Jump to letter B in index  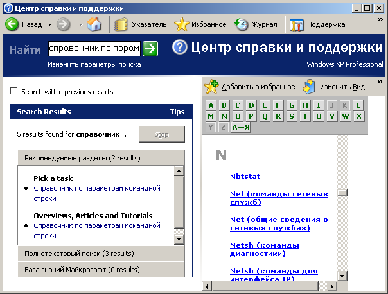tap(224, 105)
